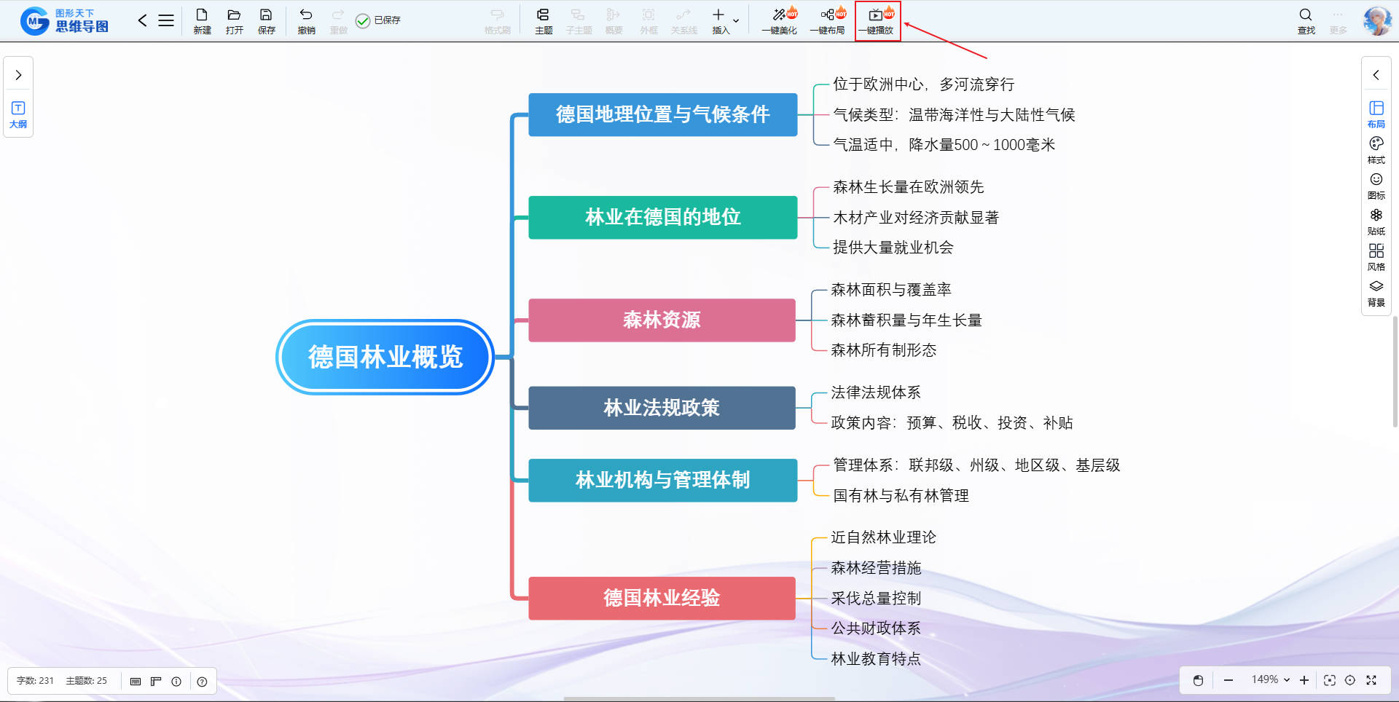Add a new 主题 topic node
This screenshot has height=702, width=1399.
point(543,20)
